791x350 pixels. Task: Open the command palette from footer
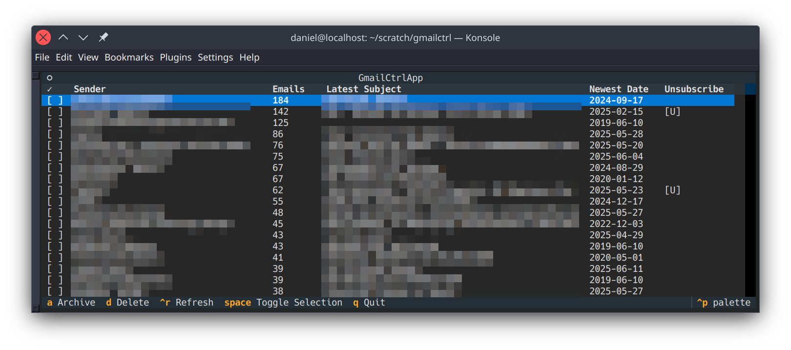tap(724, 303)
